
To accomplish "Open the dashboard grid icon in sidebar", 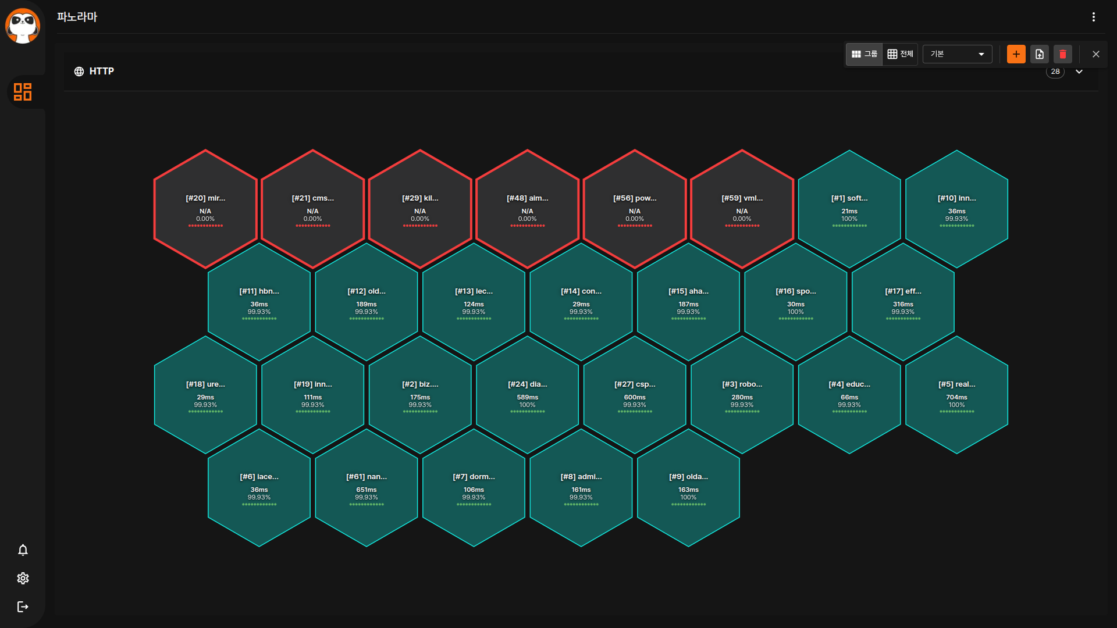I will pos(23,92).
